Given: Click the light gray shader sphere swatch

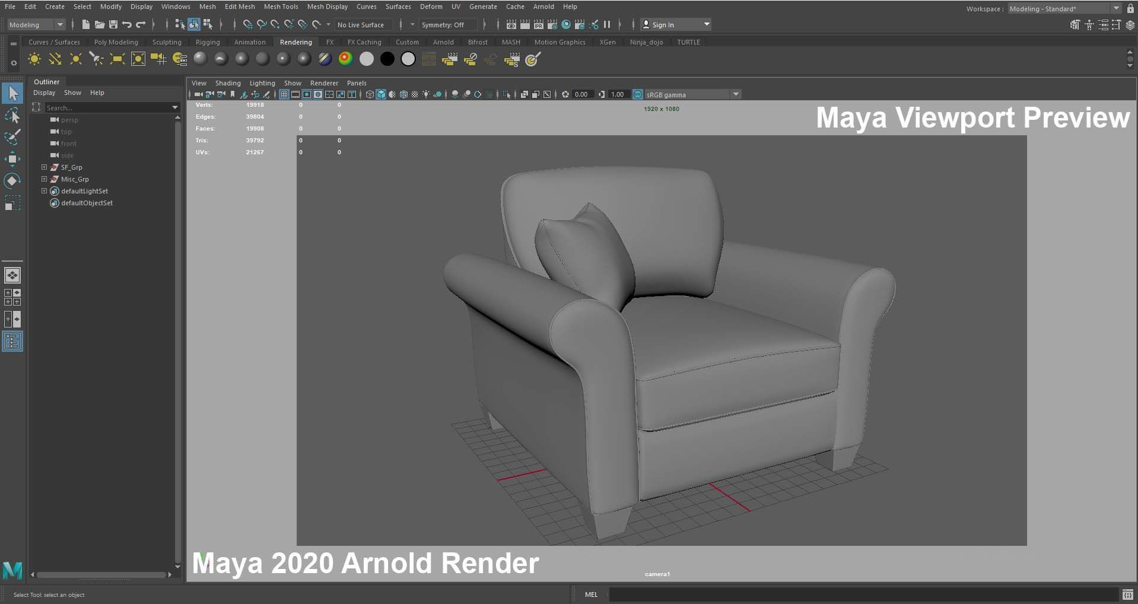Looking at the screenshot, I should pyautogui.click(x=367, y=59).
